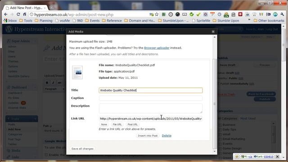Click the Bold button in post editor
The width and height of the screenshot is (288, 162).
(x=47, y=83)
